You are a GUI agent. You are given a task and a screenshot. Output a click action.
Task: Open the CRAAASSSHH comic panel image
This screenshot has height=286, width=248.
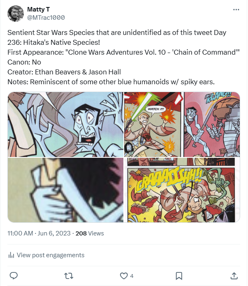pos(182,190)
